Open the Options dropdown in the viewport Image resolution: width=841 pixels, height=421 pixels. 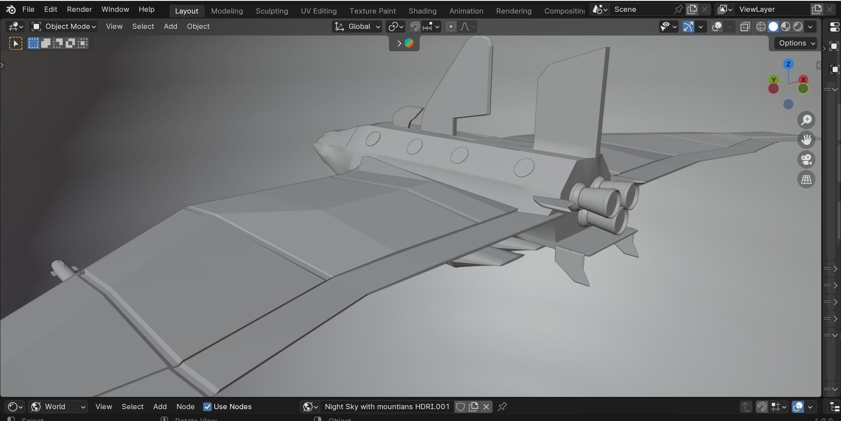tap(796, 43)
